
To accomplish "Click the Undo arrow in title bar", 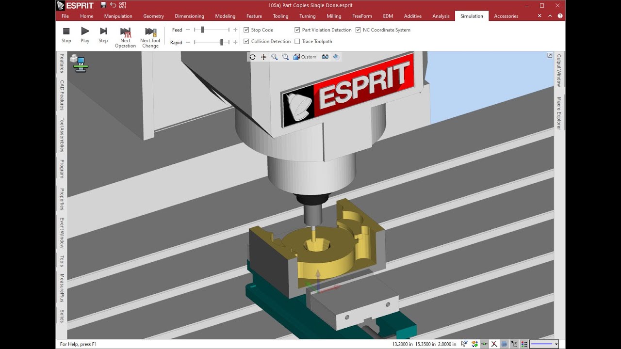I will (113, 5).
